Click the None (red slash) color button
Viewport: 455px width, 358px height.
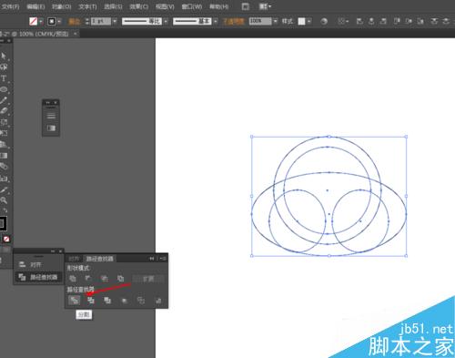pos(6,239)
